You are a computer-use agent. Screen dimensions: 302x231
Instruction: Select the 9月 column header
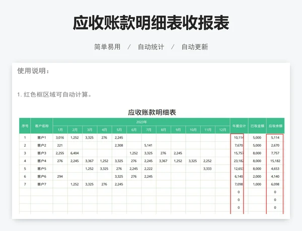(178, 130)
